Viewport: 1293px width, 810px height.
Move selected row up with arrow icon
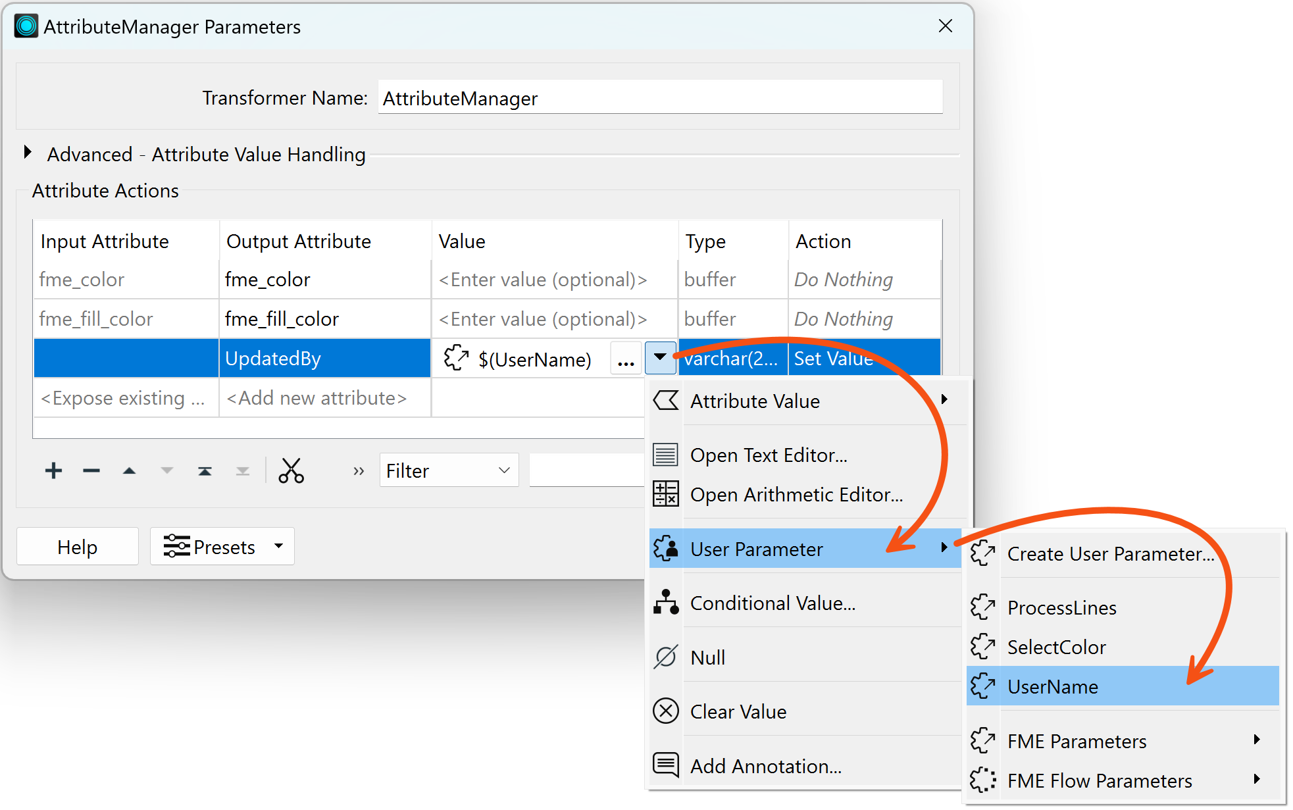(x=129, y=470)
